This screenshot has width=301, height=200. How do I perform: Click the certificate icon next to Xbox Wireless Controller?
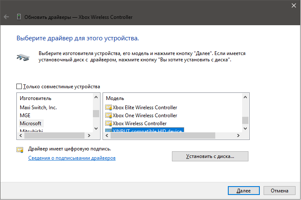108,124
